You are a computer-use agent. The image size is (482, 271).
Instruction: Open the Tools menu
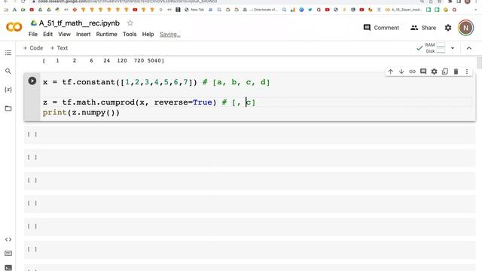tap(130, 34)
